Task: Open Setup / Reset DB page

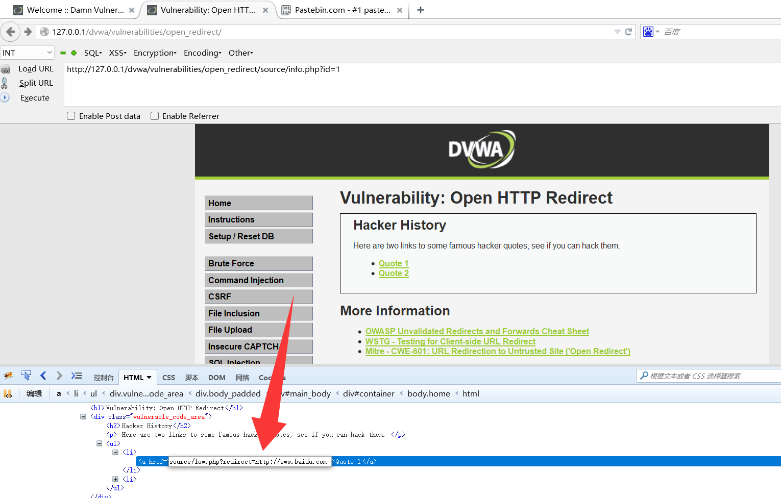Action: (259, 236)
